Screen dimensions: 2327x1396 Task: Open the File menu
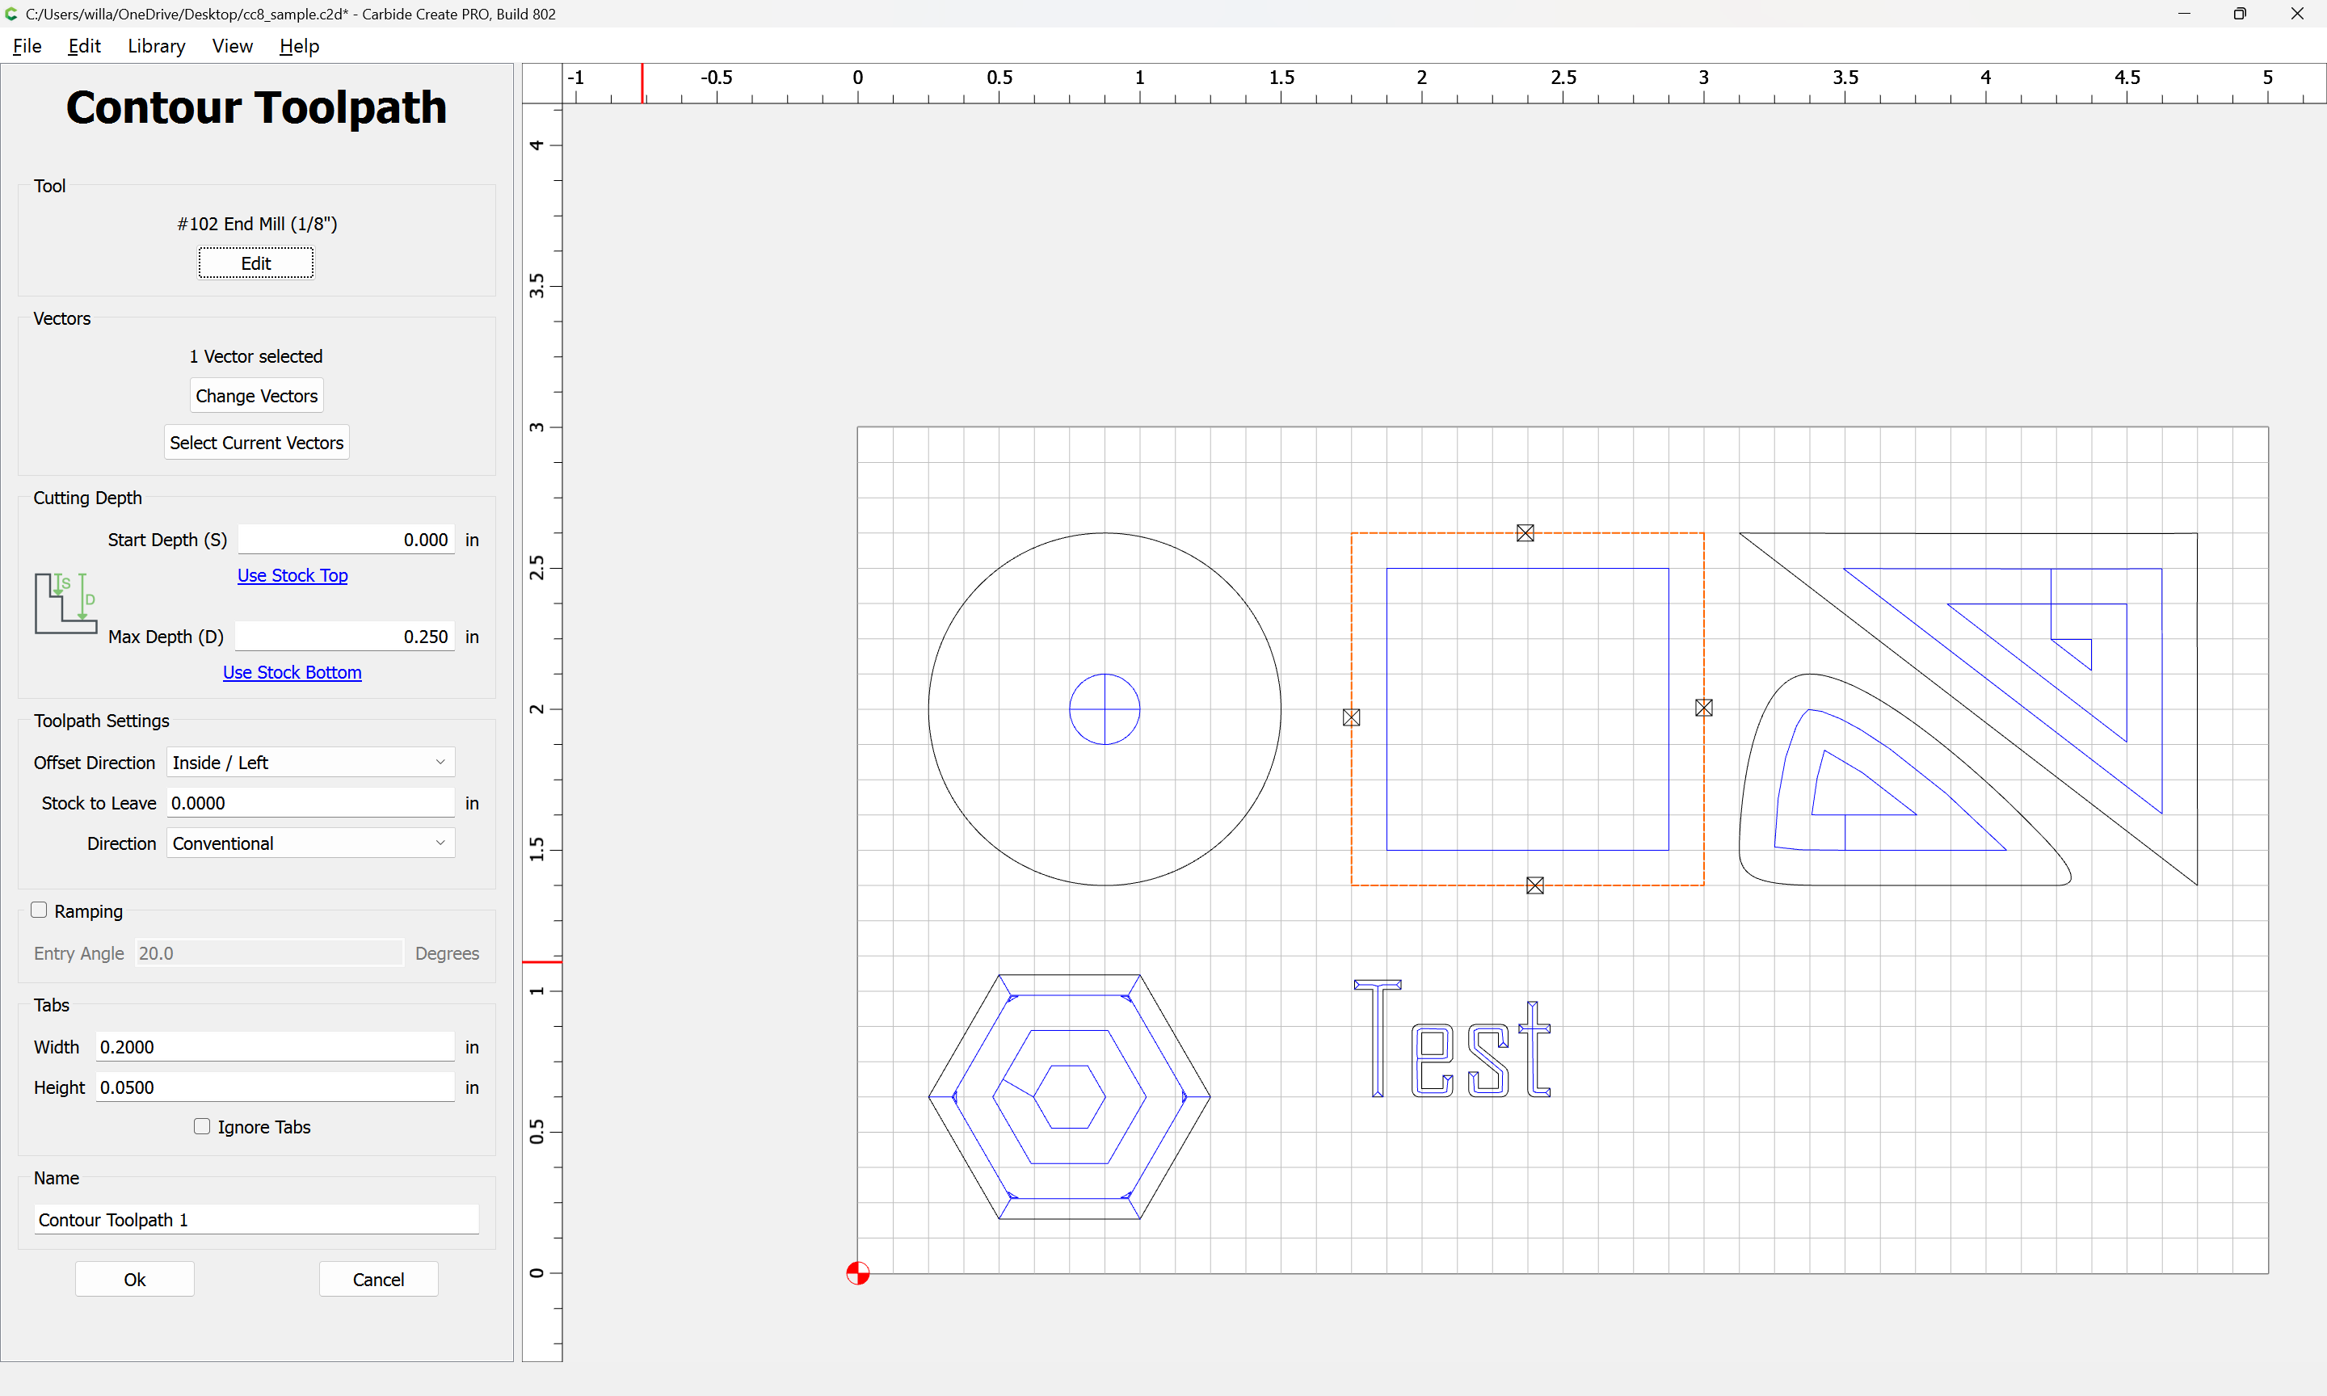(x=27, y=46)
